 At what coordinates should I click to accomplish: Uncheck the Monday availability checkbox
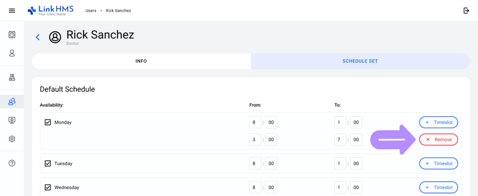tap(48, 122)
